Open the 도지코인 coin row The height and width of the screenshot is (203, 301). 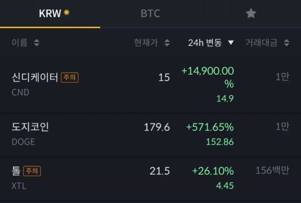[x=31, y=127]
